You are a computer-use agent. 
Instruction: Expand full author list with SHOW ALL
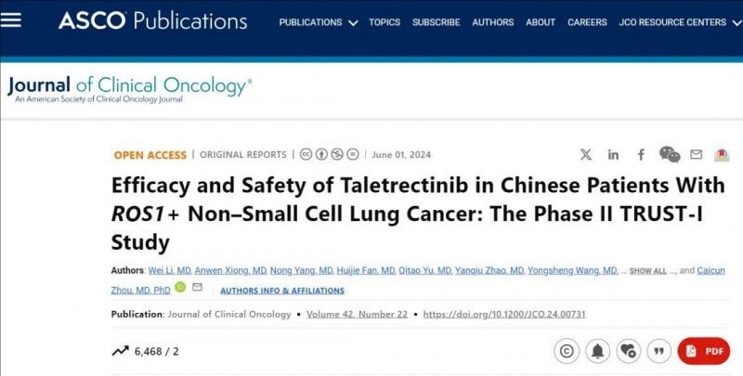pos(647,271)
